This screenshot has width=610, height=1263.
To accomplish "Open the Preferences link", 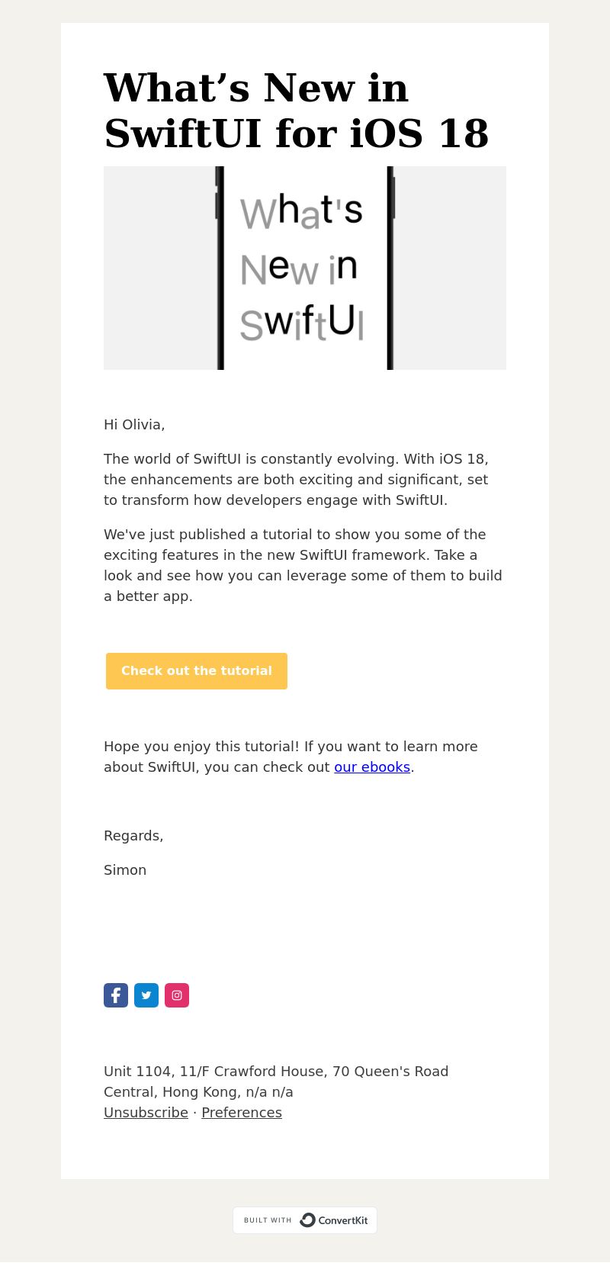I will coord(242,1113).
